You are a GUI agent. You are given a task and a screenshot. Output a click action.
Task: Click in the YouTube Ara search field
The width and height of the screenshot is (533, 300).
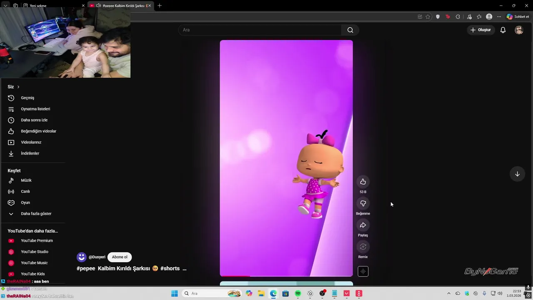pos(260,30)
